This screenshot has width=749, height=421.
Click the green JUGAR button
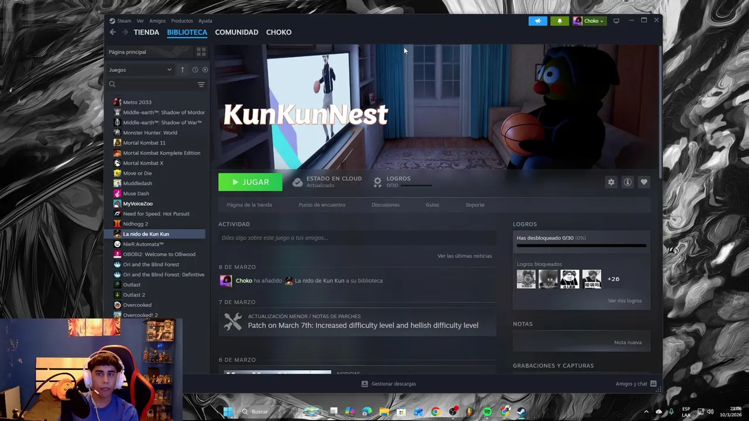coord(250,182)
